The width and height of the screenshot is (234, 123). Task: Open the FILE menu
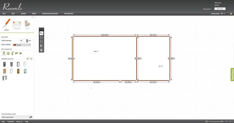pos(4,13)
